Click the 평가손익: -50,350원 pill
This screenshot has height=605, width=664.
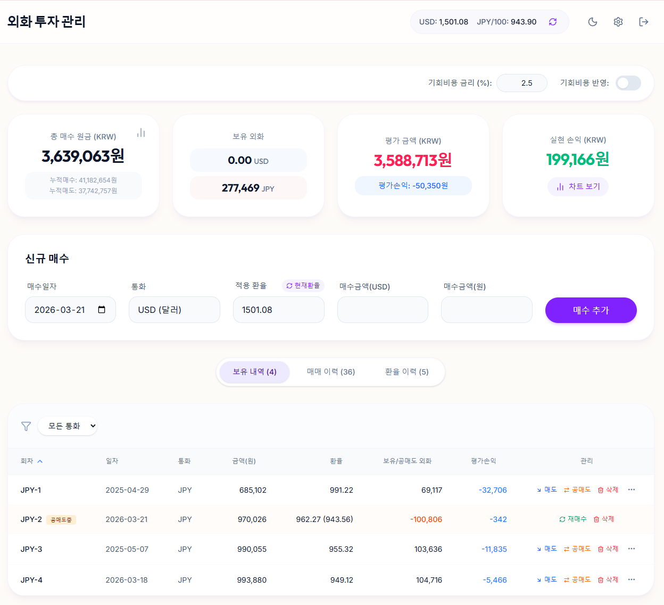point(413,186)
